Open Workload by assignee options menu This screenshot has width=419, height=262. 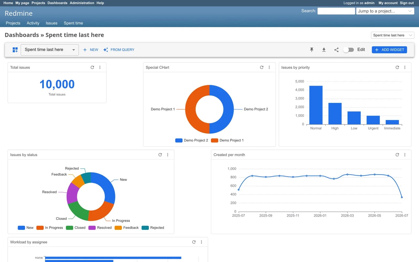(201, 242)
